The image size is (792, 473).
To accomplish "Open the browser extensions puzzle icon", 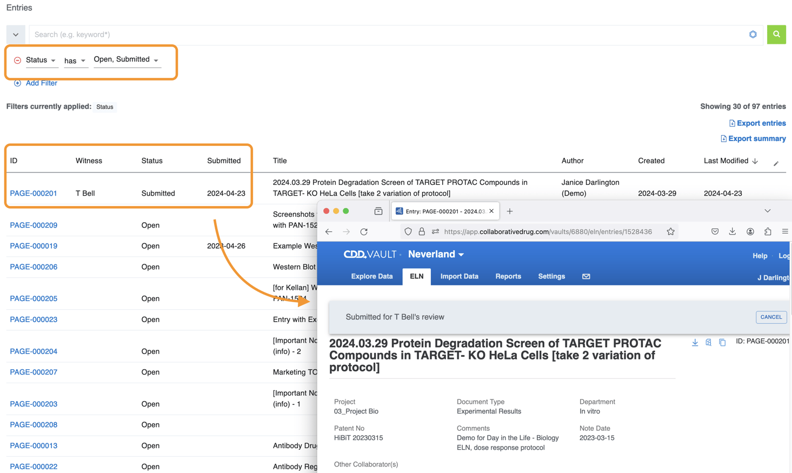I will 768,232.
